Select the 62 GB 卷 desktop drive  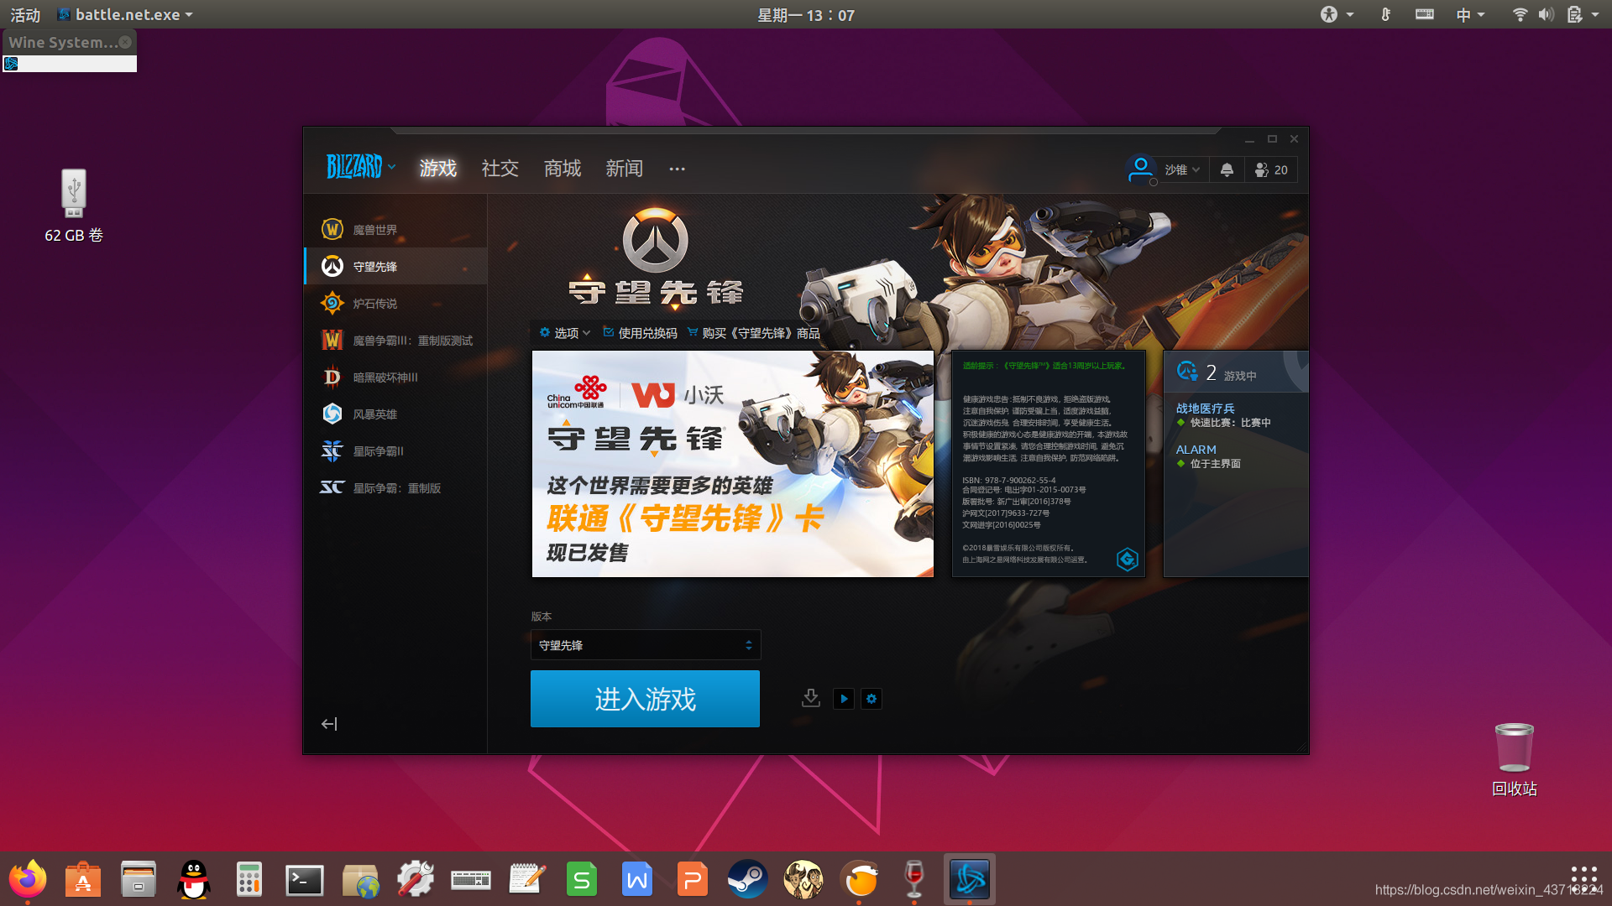(74, 206)
